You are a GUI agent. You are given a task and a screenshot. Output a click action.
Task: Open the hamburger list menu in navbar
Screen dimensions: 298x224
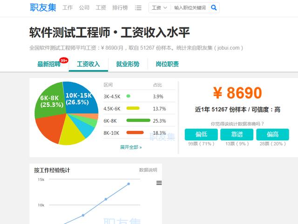(x=138, y=8)
